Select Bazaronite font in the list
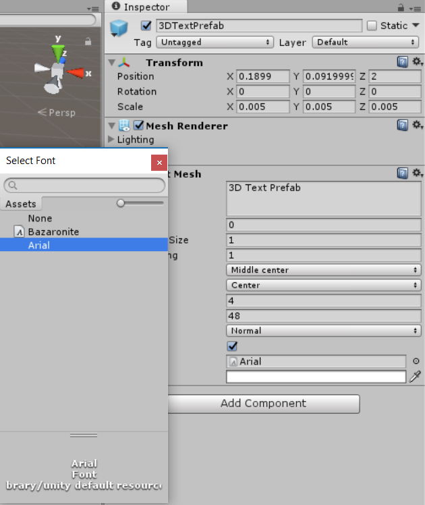 coord(84,232)
